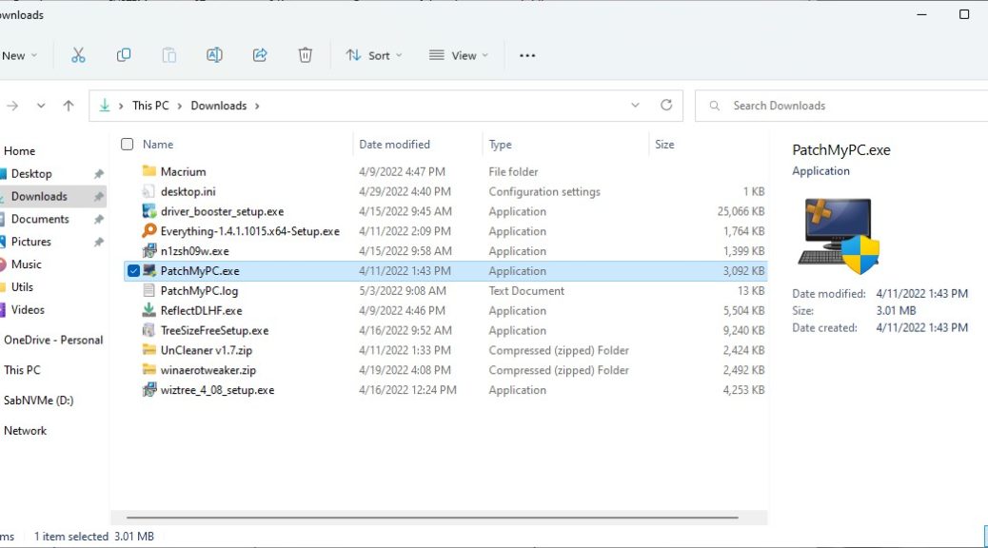Click Downloads in the address path
Screen dimensions: 988x548
pos(219,106)
